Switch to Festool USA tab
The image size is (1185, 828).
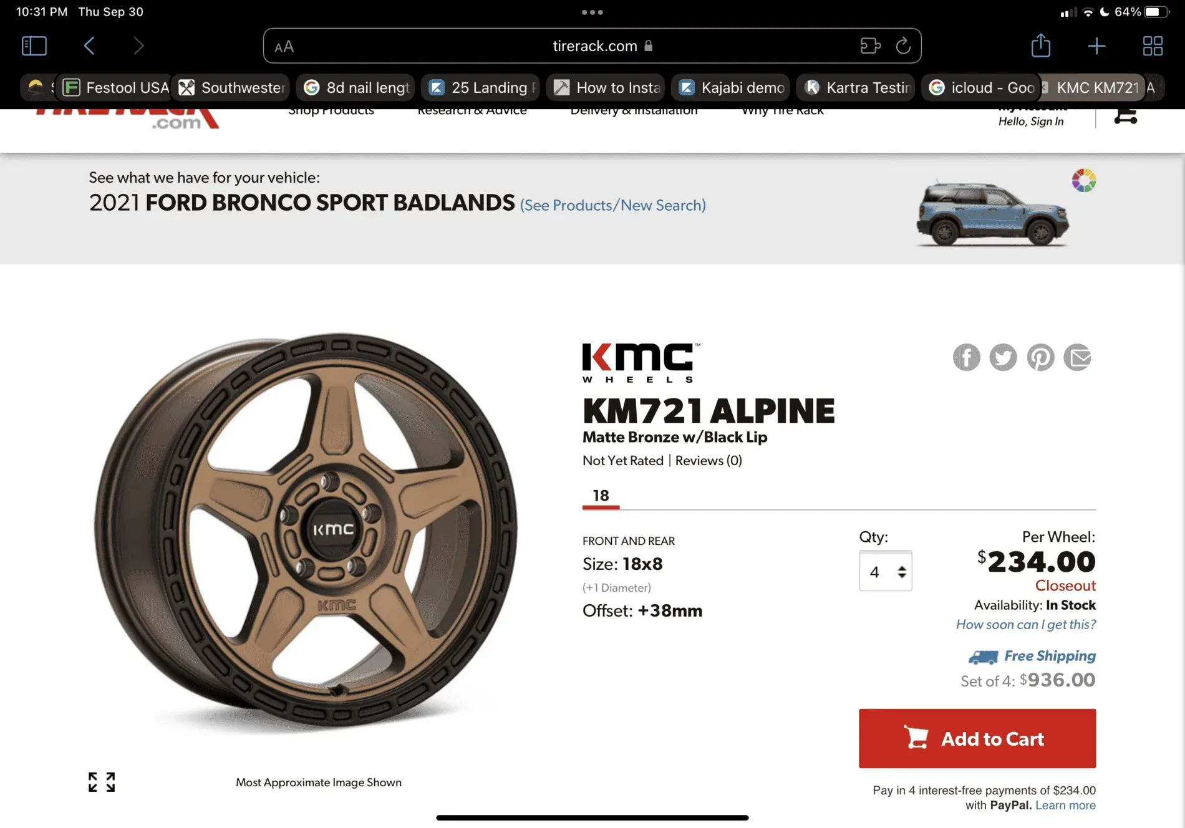117,87
